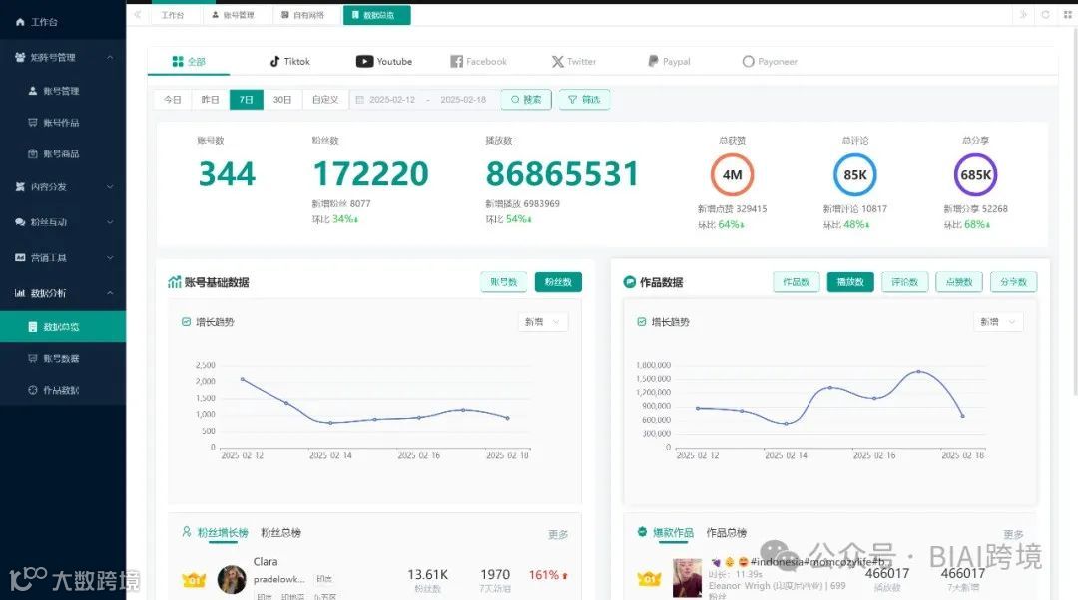The image size is (1078, 600).
Task: Click the 4M 总获赞 circle
Action: coord(733,175)
